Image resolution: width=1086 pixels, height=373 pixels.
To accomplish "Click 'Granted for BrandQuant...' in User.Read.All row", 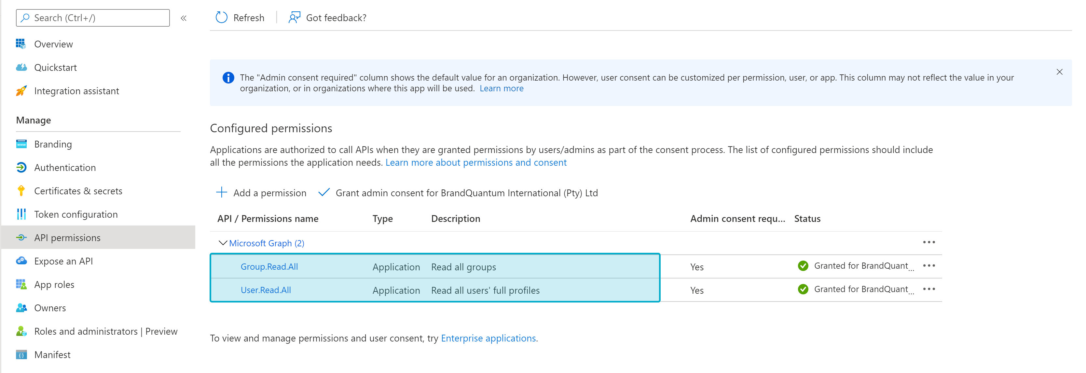I will (x=864, y=289).
